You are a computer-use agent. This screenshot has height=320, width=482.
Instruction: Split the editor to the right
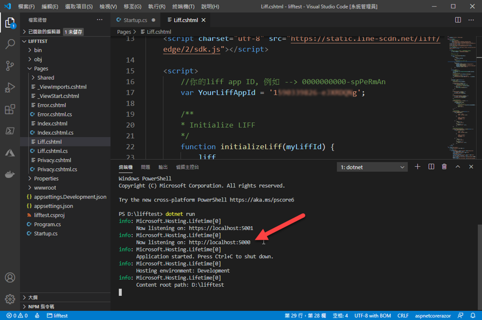click(x=458, y=20)
